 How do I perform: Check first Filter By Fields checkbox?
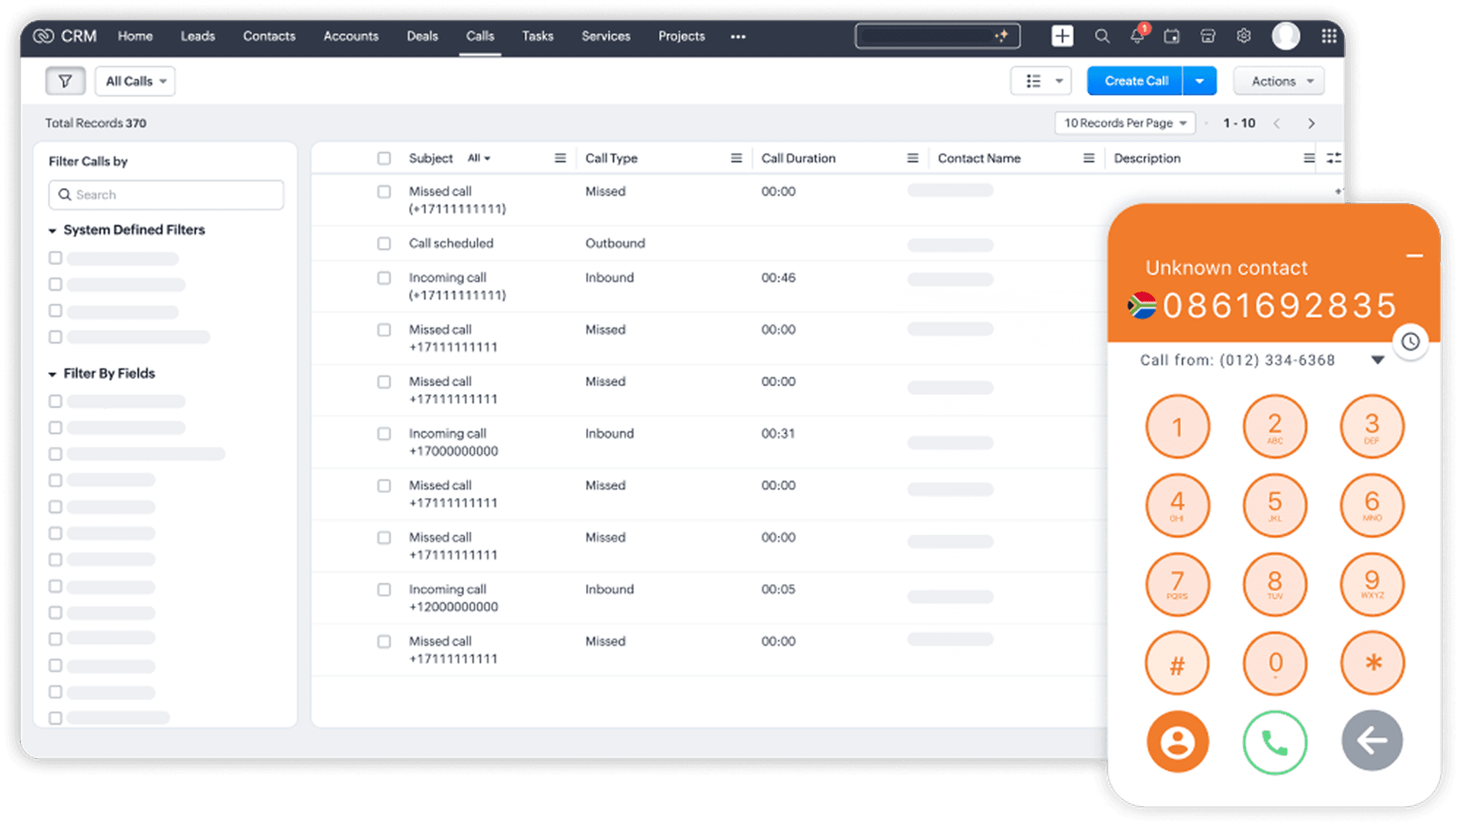pyautogui.click(x=55, y=401)
